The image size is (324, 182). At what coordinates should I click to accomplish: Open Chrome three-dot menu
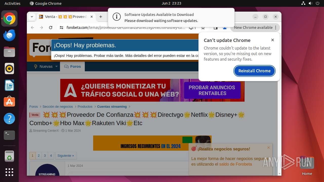tap(276, 28)
